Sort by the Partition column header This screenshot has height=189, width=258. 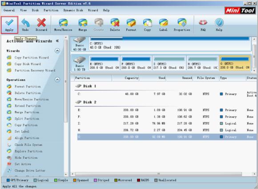(93, 78)
